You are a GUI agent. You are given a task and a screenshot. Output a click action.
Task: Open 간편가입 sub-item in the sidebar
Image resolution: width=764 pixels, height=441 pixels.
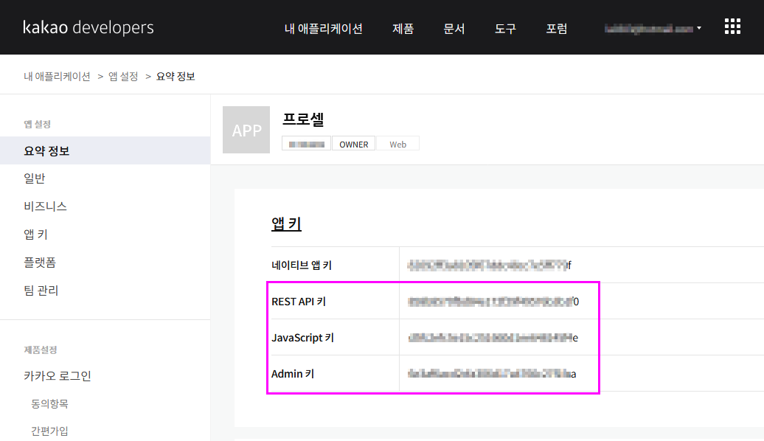(49, 431)
